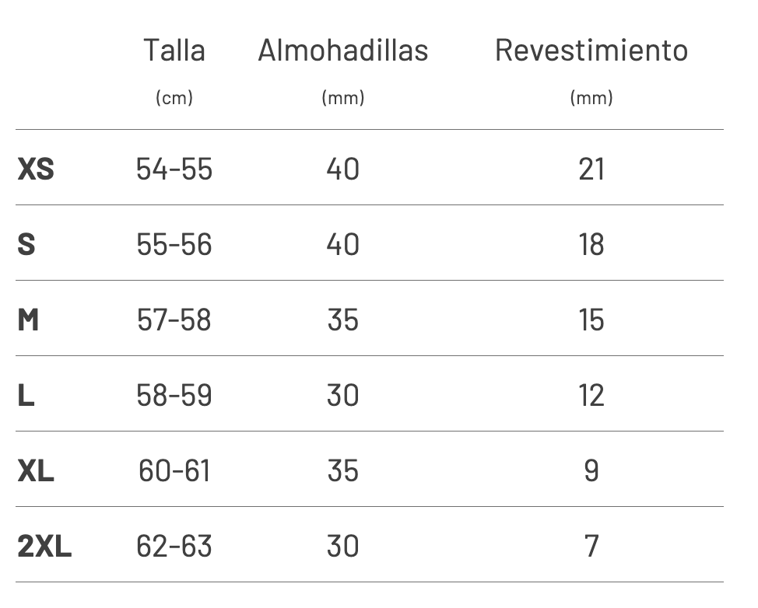Click the Revestimiento column header

coord(591,51)
